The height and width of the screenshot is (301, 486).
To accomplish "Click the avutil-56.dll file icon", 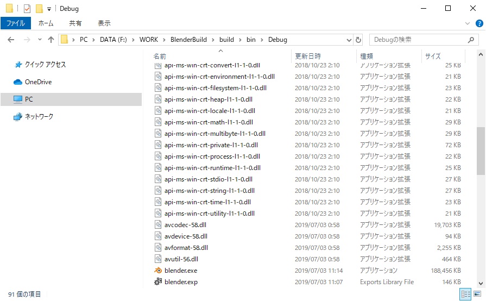I will click(158, 259).
